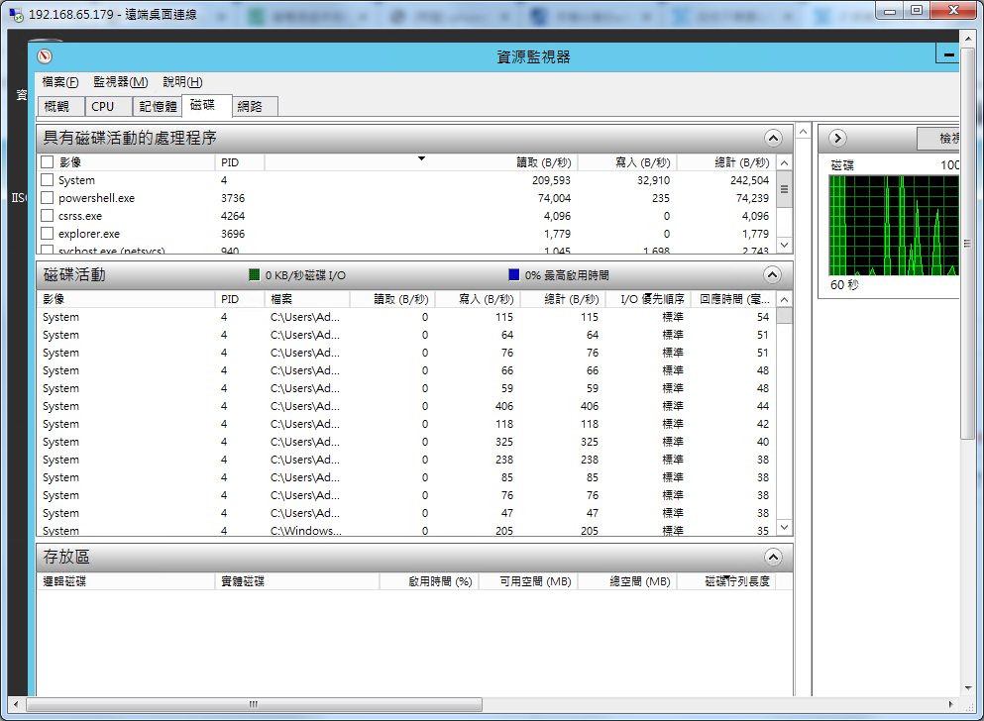Click the C:\Windows... file entry
984x721 pixels.
pos(306,531)
